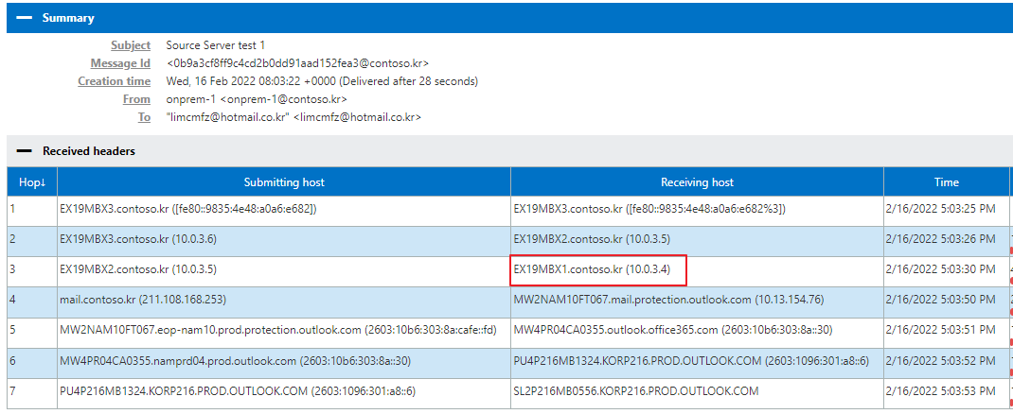Image resolution: width=1013 pixels, height=414 pixels.
Task: Select the From value onprem-1@contoso.kr
Action: 257,99
